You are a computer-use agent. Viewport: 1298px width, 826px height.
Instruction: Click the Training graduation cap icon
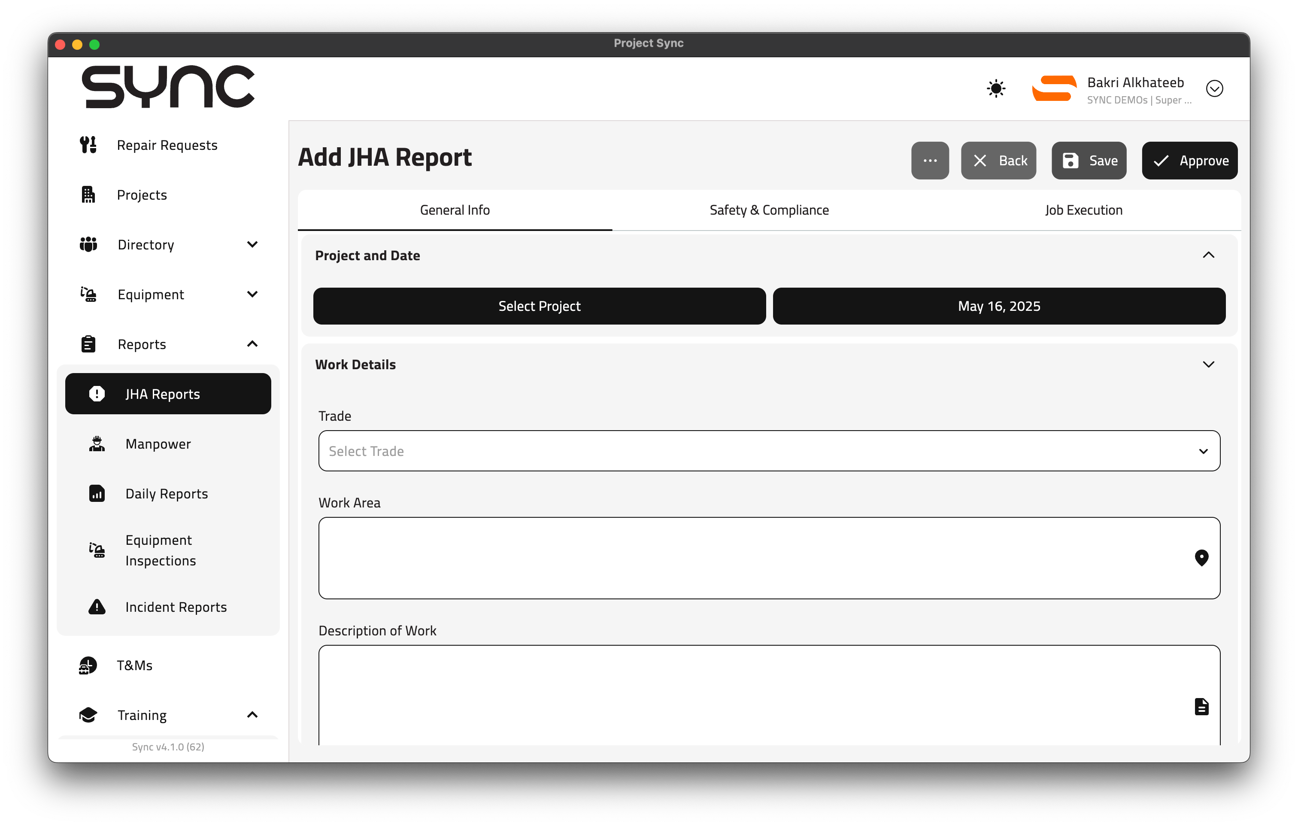pyautogui.click(x=88, y=715)
